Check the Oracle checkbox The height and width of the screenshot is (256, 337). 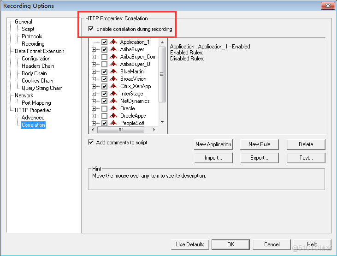coord(105,108)
